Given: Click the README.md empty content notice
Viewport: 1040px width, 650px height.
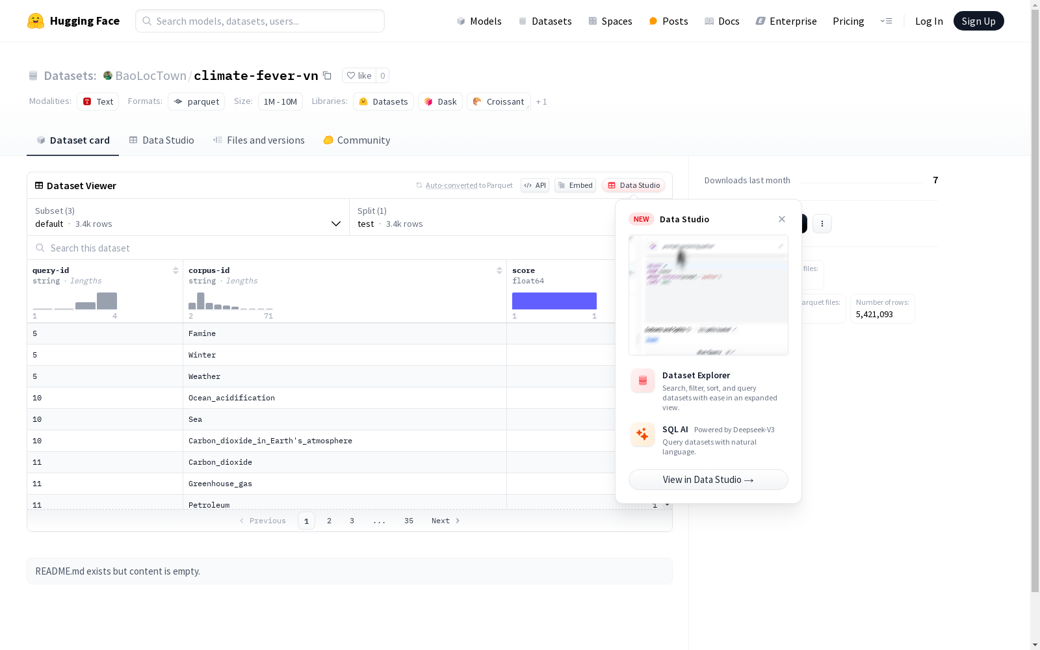Looking at the screenshot, I should tap(350, 571).
